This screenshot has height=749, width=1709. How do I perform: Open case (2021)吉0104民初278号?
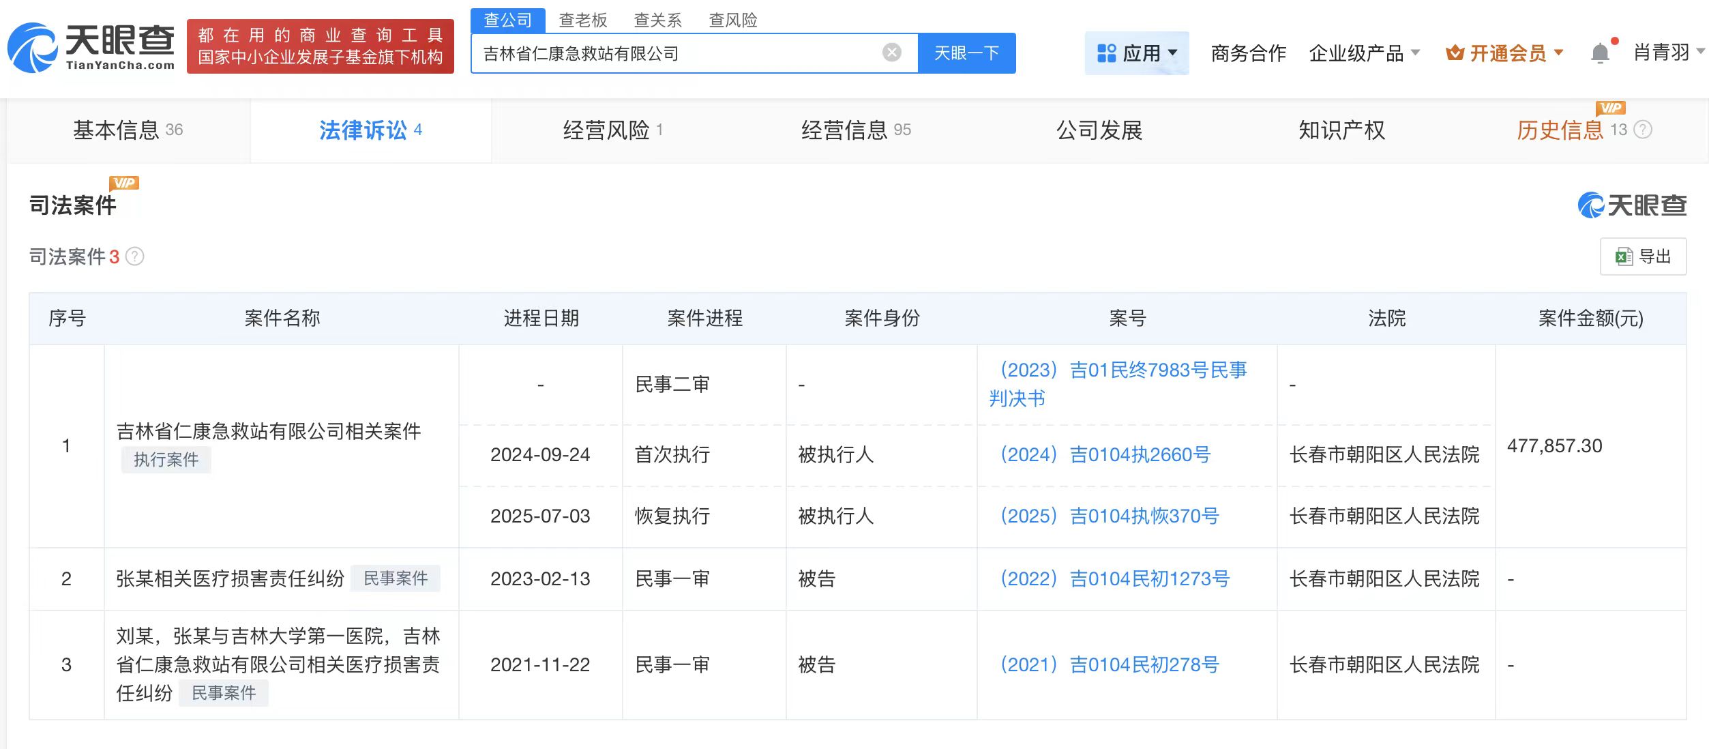coord(1109,664)
